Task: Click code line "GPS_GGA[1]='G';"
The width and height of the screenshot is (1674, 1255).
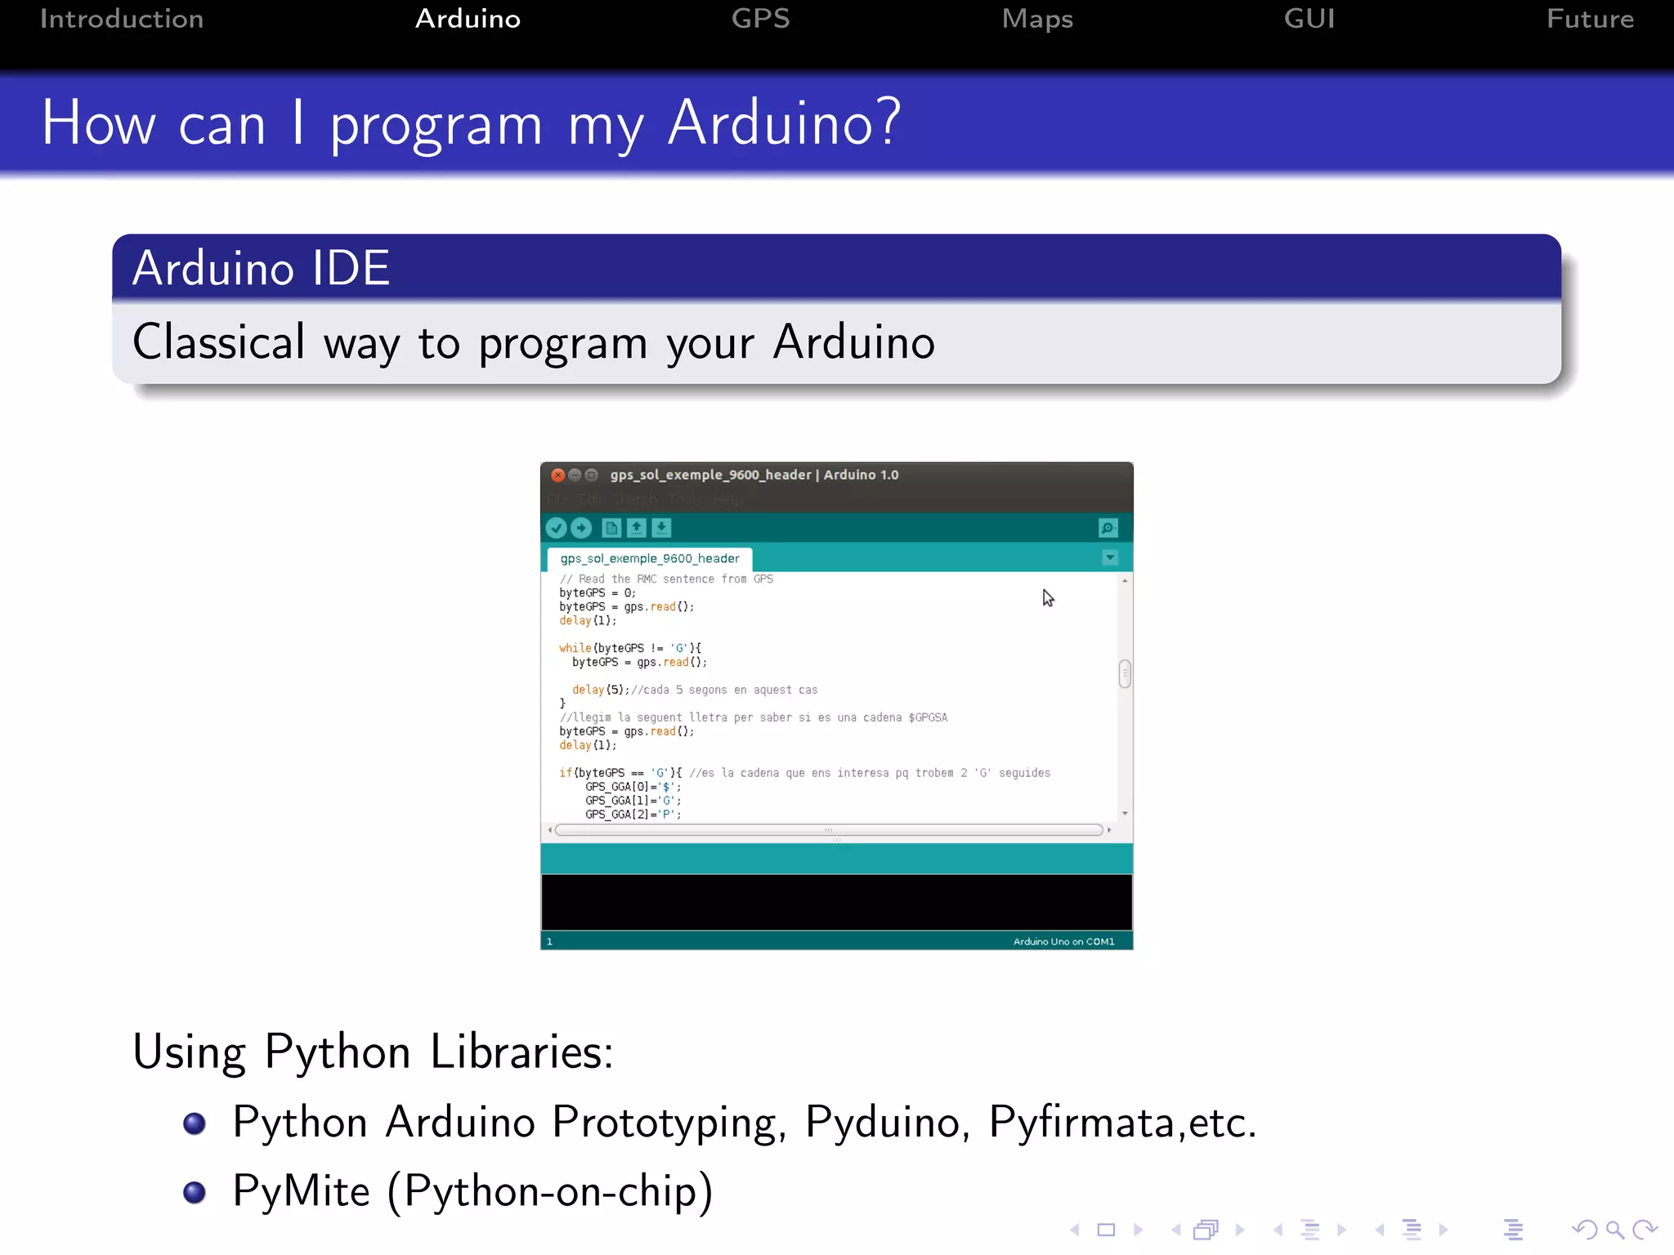Action: pos(633,801)
